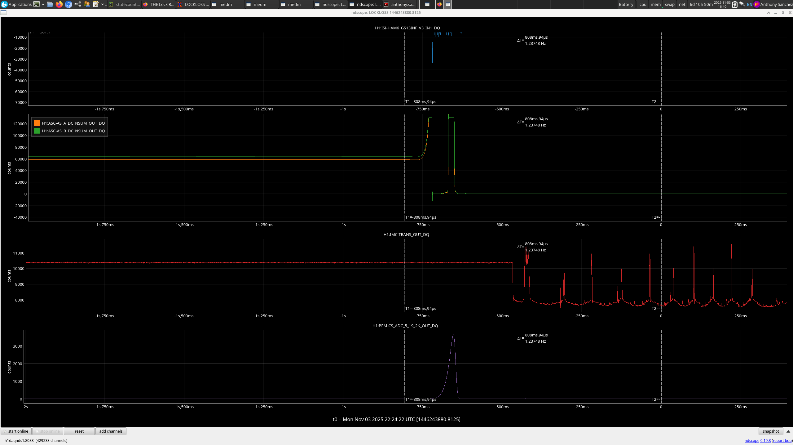Viewport: 793px width, 445px height.
Task: Click the add channels button
Action: [111, 431]
